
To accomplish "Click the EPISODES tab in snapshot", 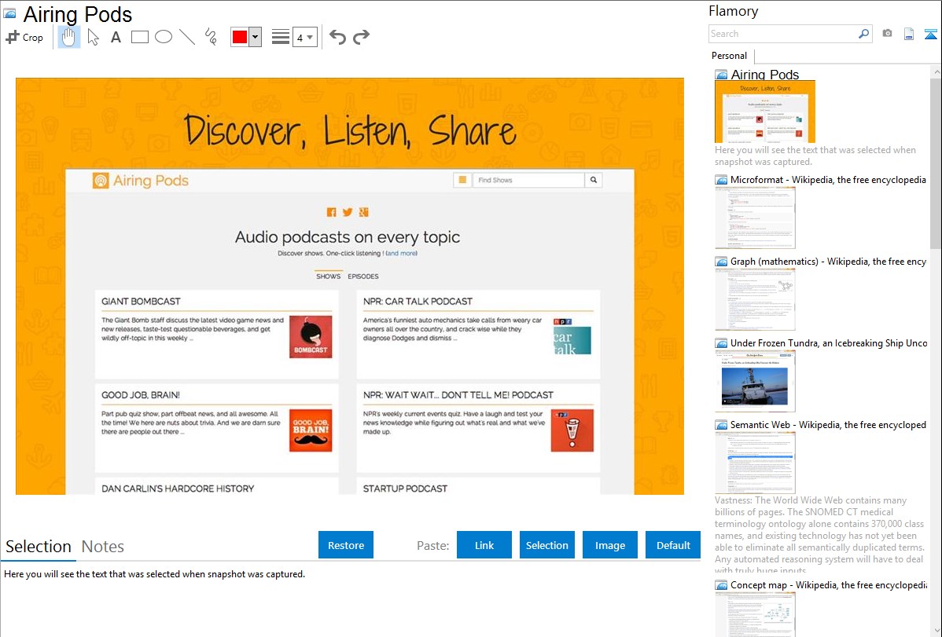I will click(362, 276).
